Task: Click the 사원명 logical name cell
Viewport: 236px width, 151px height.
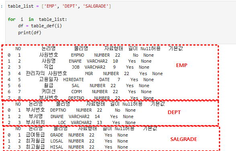Action: pyautogui.click(x=49, y=61)
